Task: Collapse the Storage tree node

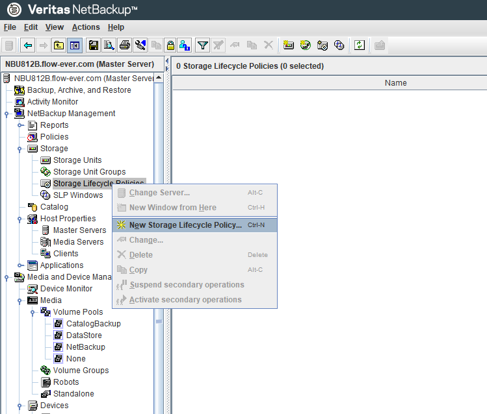Action: coord(20,149)
